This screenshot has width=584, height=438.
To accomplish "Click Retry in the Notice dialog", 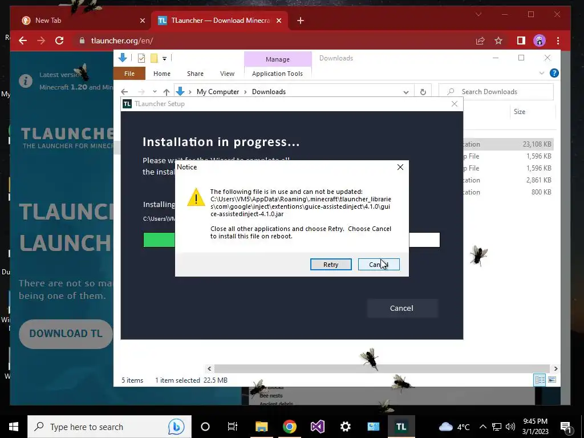I will 331,265.
